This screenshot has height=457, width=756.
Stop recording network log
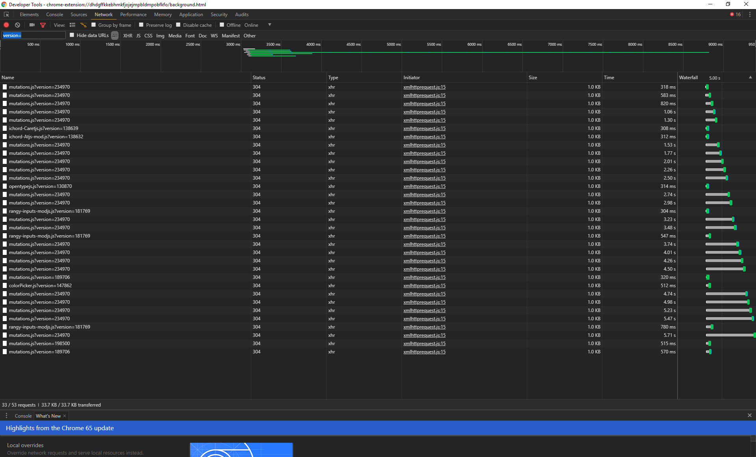click(6, 25)
